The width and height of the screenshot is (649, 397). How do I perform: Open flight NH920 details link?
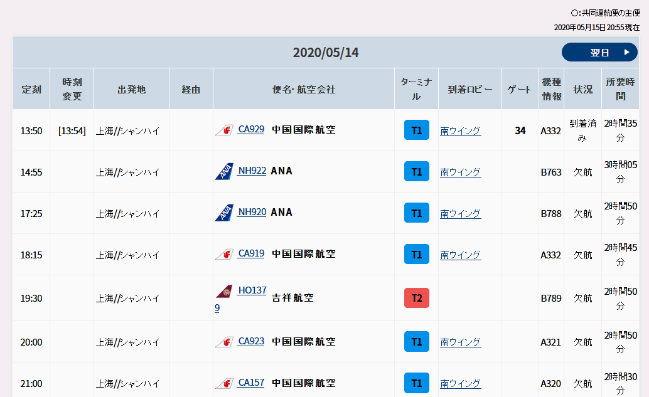252,212
